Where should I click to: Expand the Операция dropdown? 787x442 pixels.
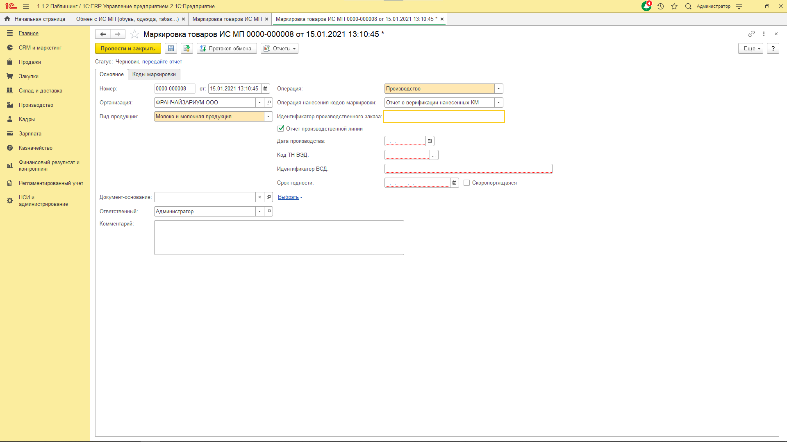coord(498,89)
